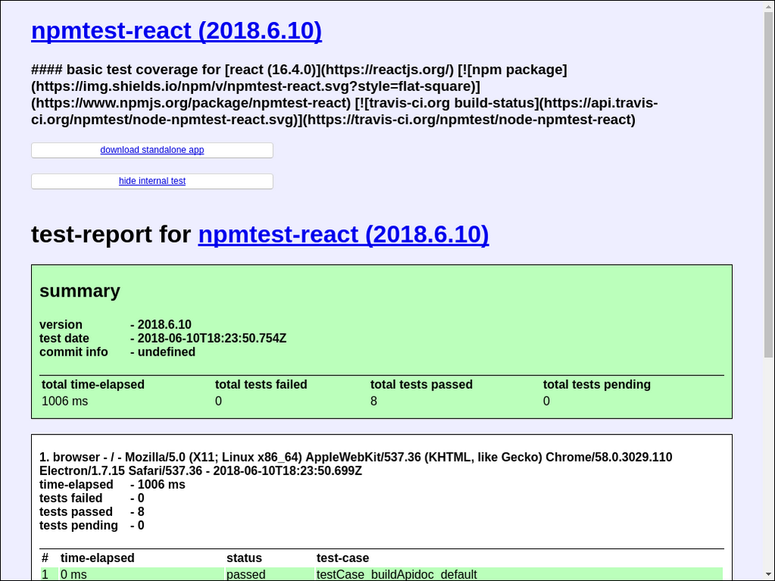The width and height of the screenshot is (775, 581).
Task: Click the total time-elapsed column header
Action: tap(93, 384)
